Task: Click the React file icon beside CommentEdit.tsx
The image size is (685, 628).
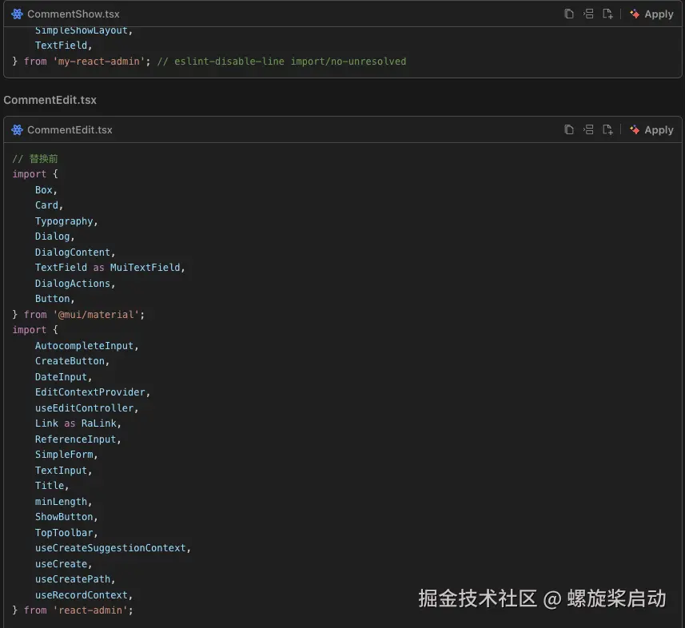Action: click(x=17, y=129)
